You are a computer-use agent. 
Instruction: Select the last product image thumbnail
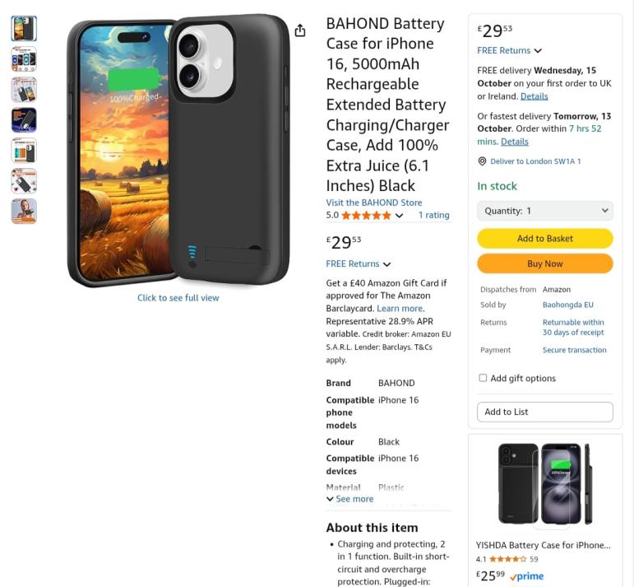[x=24, y=211]
